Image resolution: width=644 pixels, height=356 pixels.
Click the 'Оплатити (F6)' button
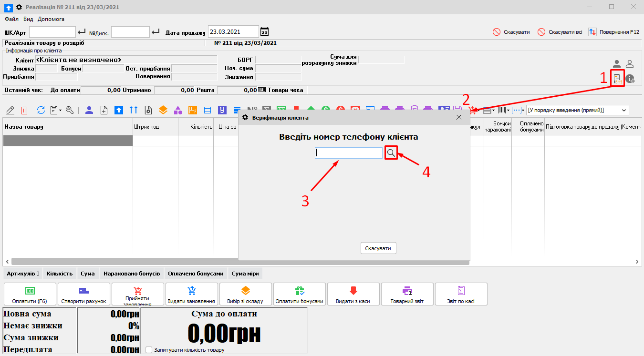[30, 294]
